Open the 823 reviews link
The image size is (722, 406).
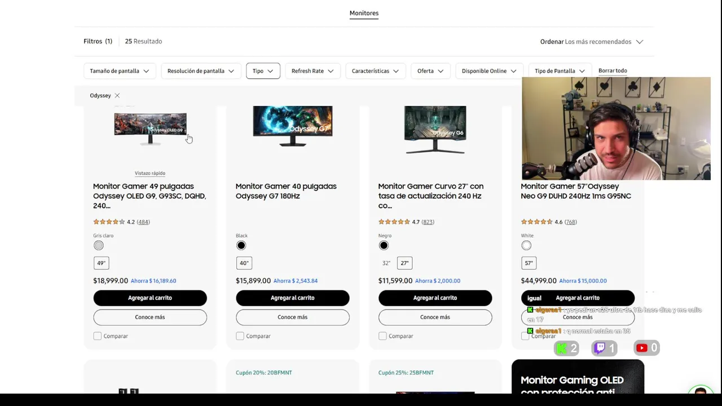(x=428, y=222)
